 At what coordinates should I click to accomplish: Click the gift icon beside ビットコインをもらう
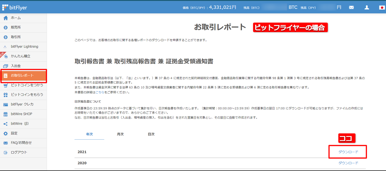click(5, 95)
